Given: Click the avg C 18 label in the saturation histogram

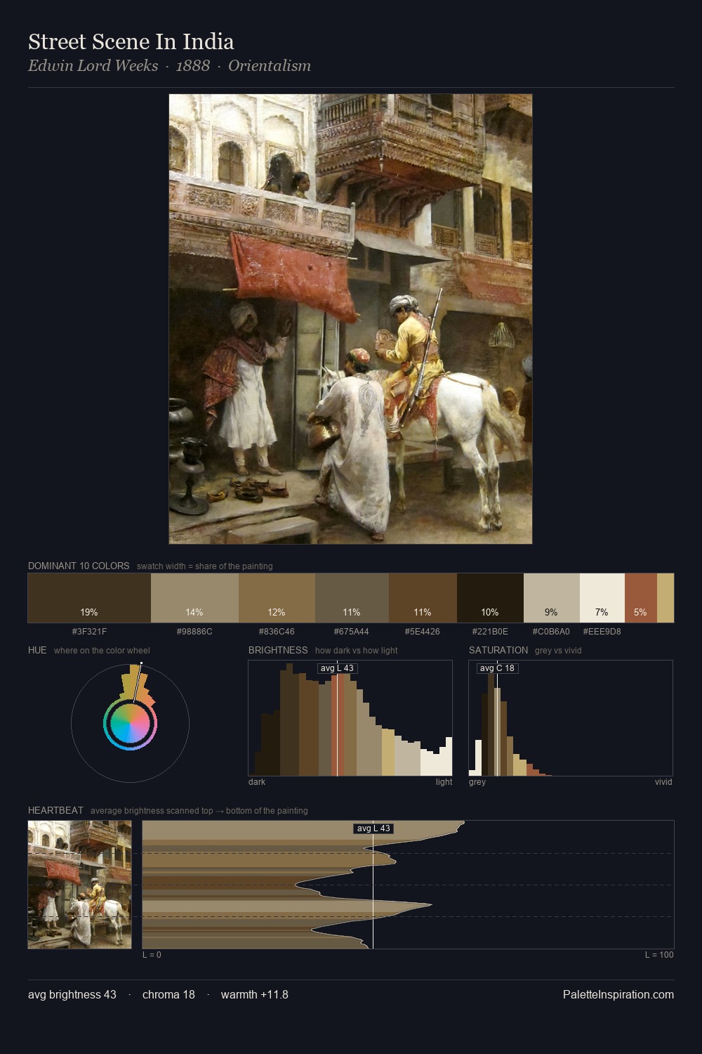Looking at the screenshot, I should pos(497,668).
